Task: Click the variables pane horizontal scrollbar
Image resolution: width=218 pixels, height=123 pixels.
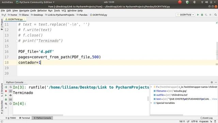Action: [167, 115]
